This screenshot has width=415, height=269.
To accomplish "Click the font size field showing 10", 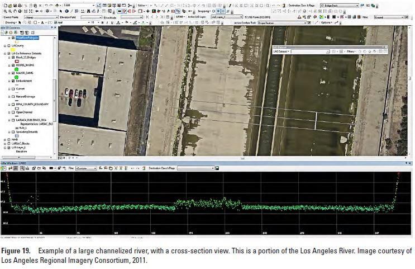I will tap(94, 22).
